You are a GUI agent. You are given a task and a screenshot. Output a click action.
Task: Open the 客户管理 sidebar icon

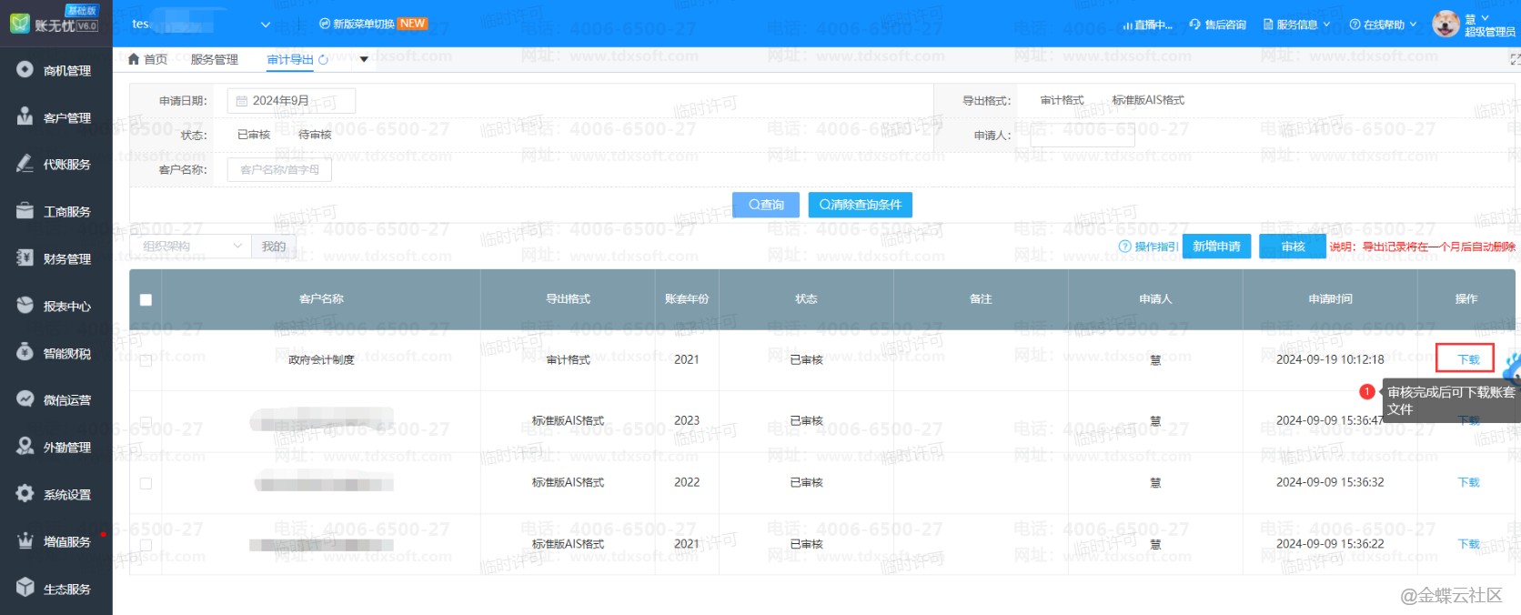(x=25, y=116)
